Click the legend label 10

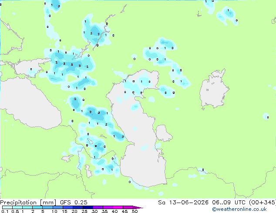(54, 211)
